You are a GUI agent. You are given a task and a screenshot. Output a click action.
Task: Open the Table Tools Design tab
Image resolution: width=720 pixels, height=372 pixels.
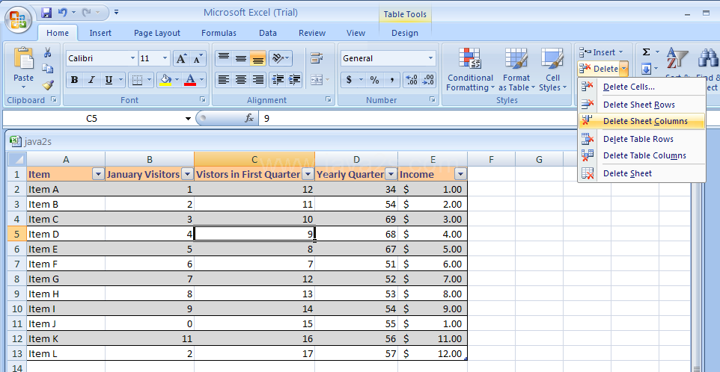405,33
